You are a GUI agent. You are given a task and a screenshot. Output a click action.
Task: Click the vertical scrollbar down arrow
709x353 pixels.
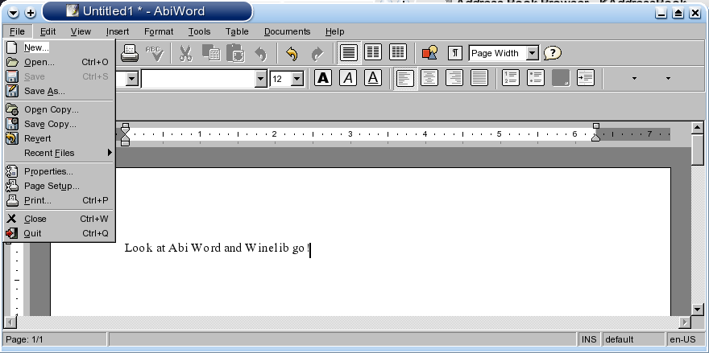pyautogui.click(x=698, y=309)
